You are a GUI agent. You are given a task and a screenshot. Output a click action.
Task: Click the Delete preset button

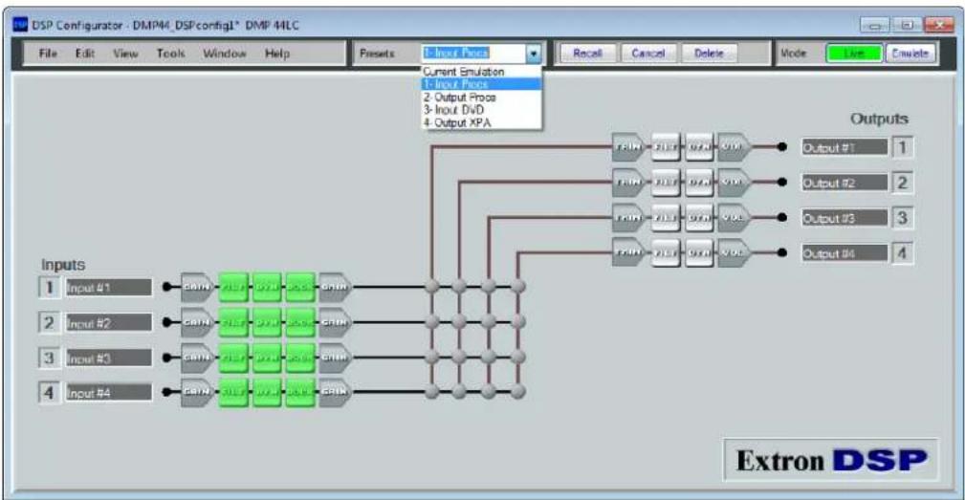709,54
